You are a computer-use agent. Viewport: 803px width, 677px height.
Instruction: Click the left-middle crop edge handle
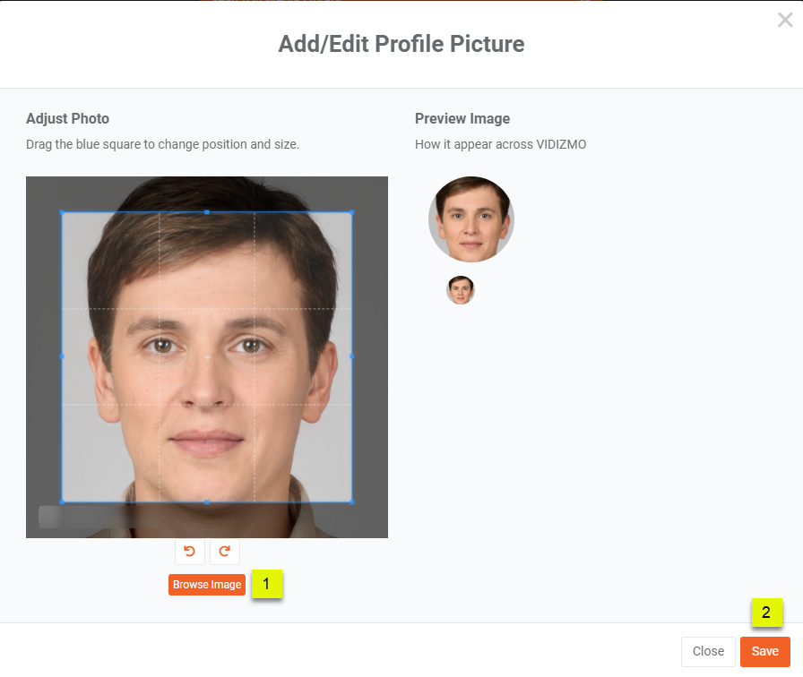coord(62,356)
